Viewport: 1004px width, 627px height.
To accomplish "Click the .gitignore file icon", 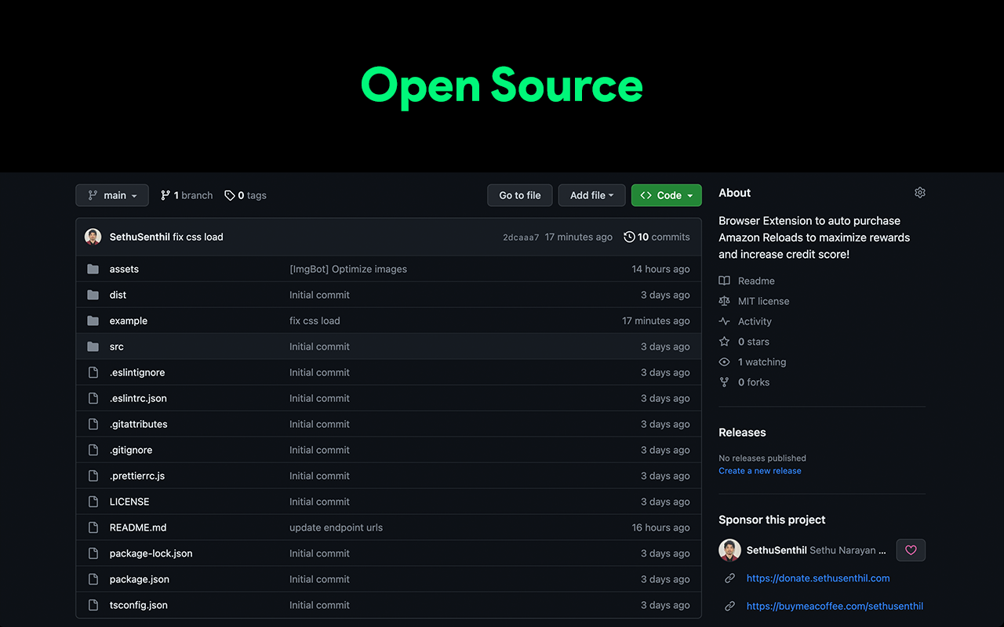I will [x=93, y=450].
